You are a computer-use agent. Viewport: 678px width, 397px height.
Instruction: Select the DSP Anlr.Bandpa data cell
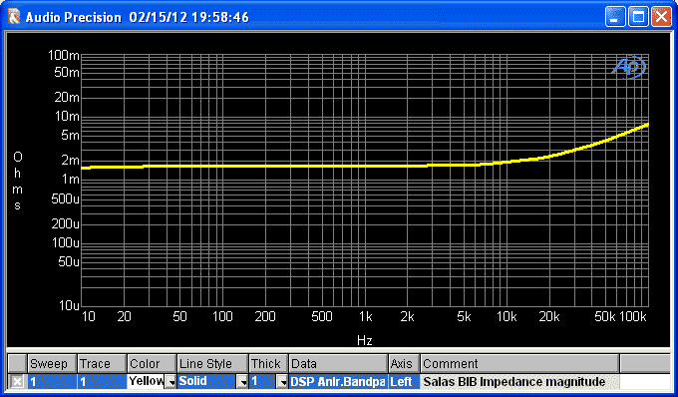click(x=338, y=381)
